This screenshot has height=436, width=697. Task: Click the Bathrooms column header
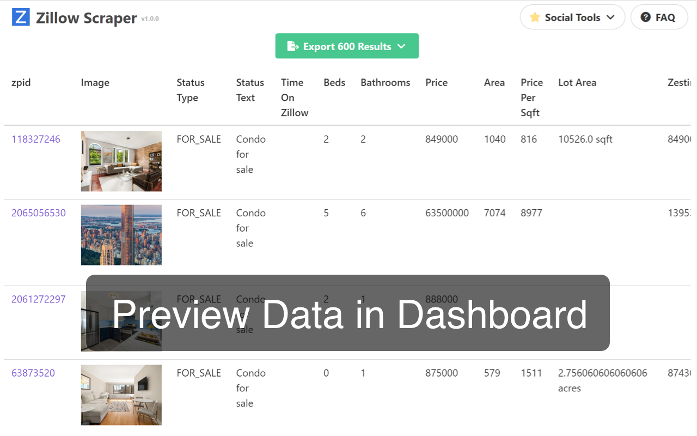tap(386, 82)
